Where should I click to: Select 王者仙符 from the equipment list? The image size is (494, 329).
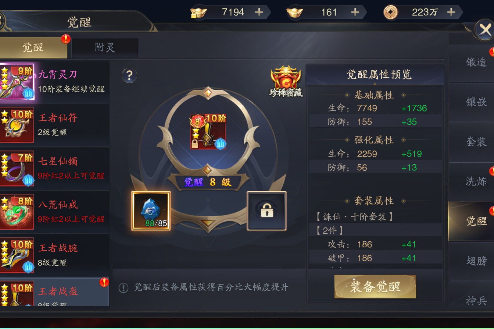(x=54, y=125)
